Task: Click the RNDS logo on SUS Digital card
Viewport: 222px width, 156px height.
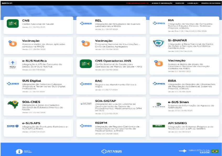Action: click(13, 84)
